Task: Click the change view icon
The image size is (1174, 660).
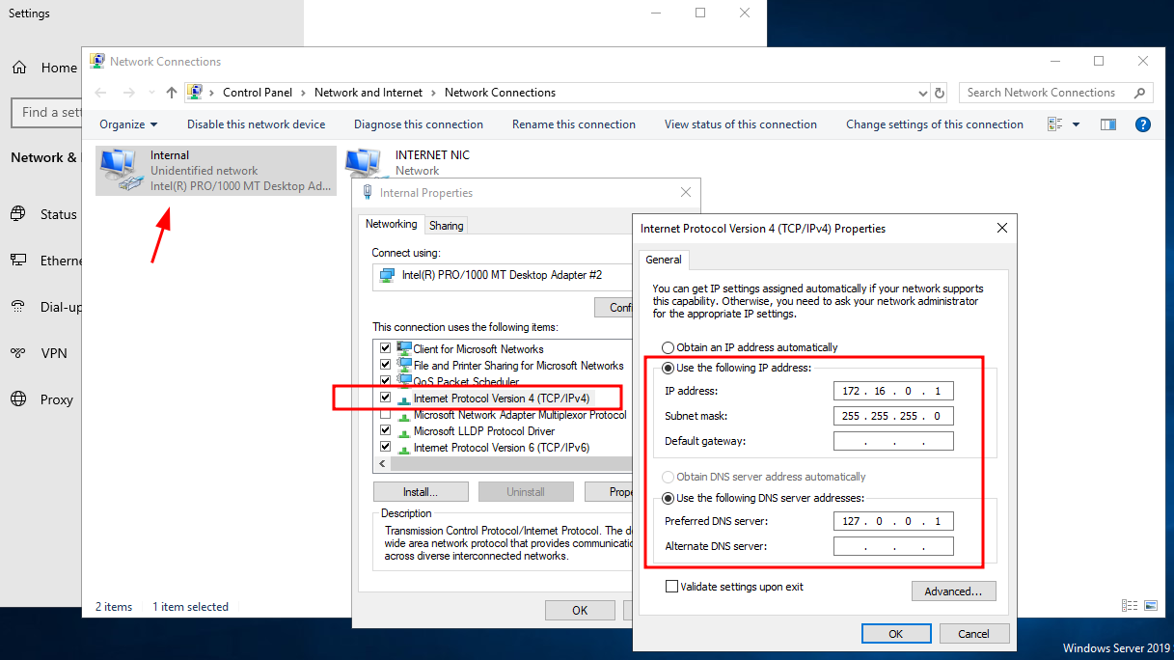Action: point(1054,124)
